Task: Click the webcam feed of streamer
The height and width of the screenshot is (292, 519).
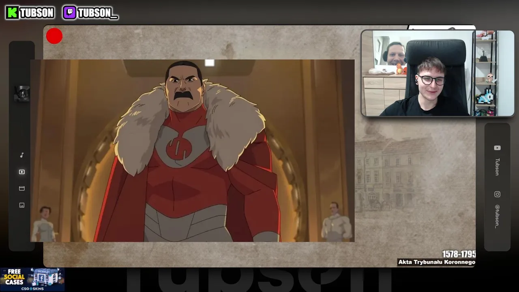Action: pyautogui.click(x=438, y=73)
